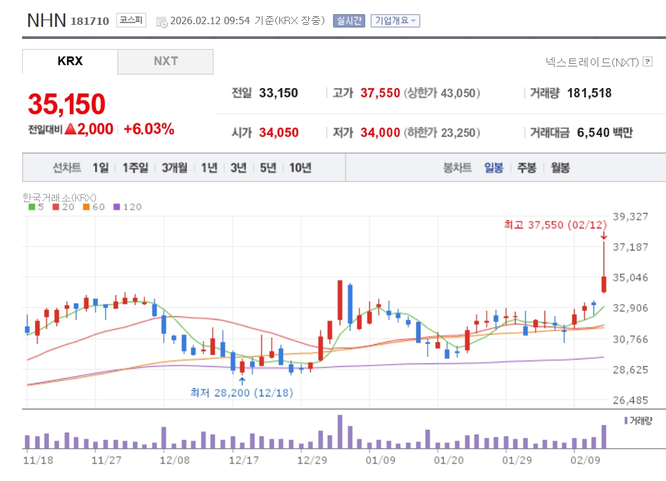The height and width of the screenshot is (481, 666).
Task: Switch to the NXT tab
Action: tap(166, 61)
